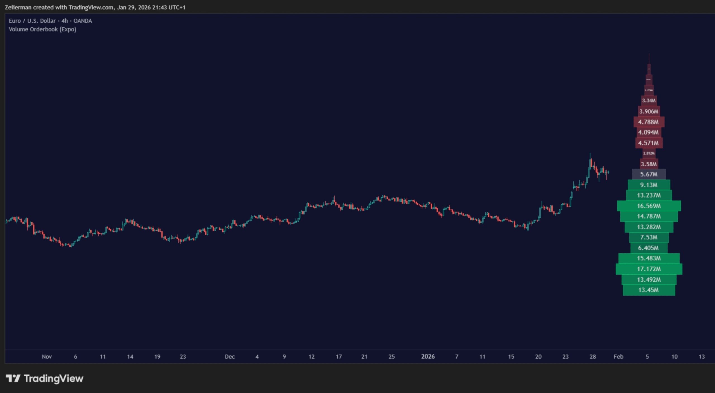Click the 6.405M green orderbook bar
Viewport: 715px width, 393px height.
tap(649, 248)
